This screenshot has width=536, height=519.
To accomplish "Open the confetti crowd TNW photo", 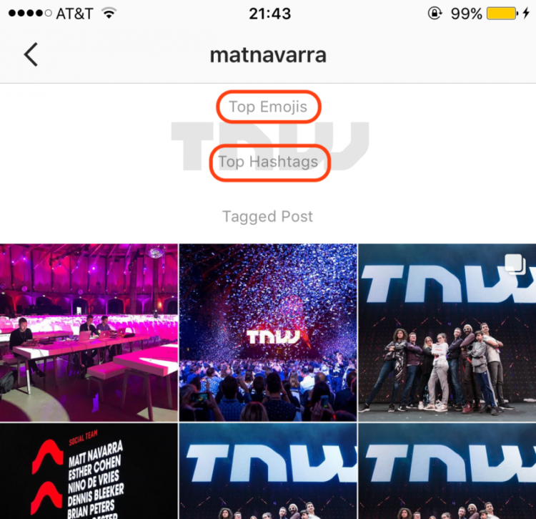I will pos(268,332).
